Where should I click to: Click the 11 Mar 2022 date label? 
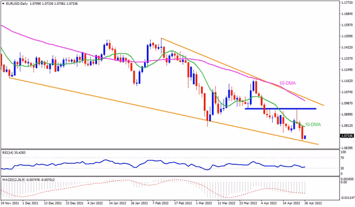[226, 203]
